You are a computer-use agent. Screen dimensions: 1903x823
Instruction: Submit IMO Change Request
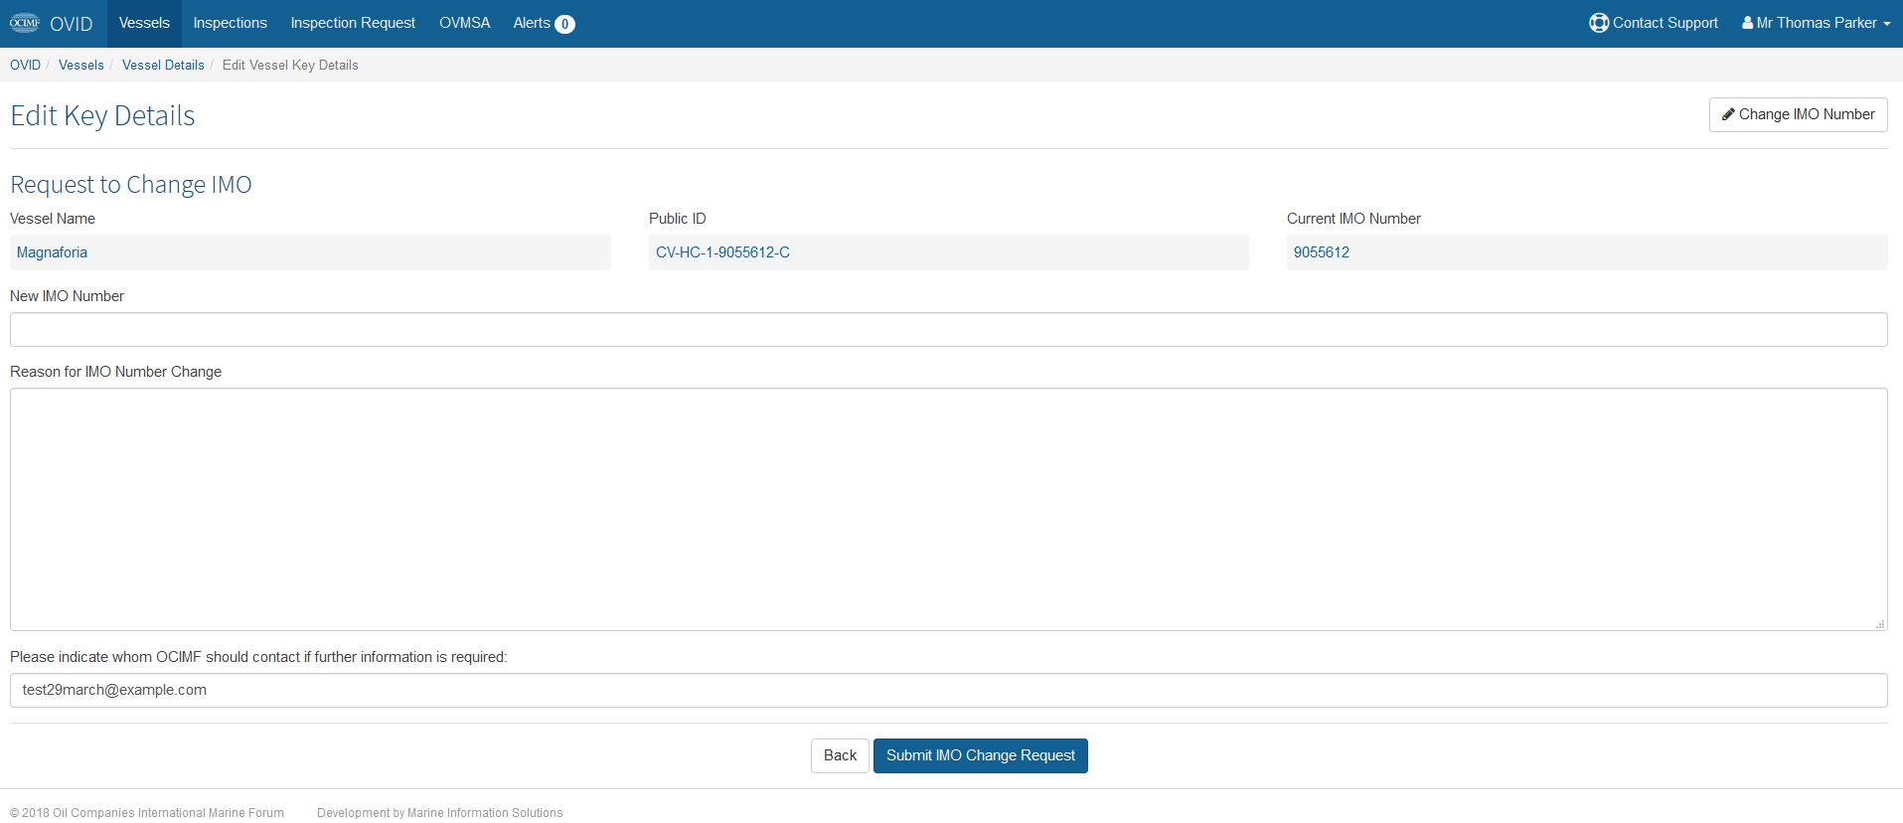[980, 755]
